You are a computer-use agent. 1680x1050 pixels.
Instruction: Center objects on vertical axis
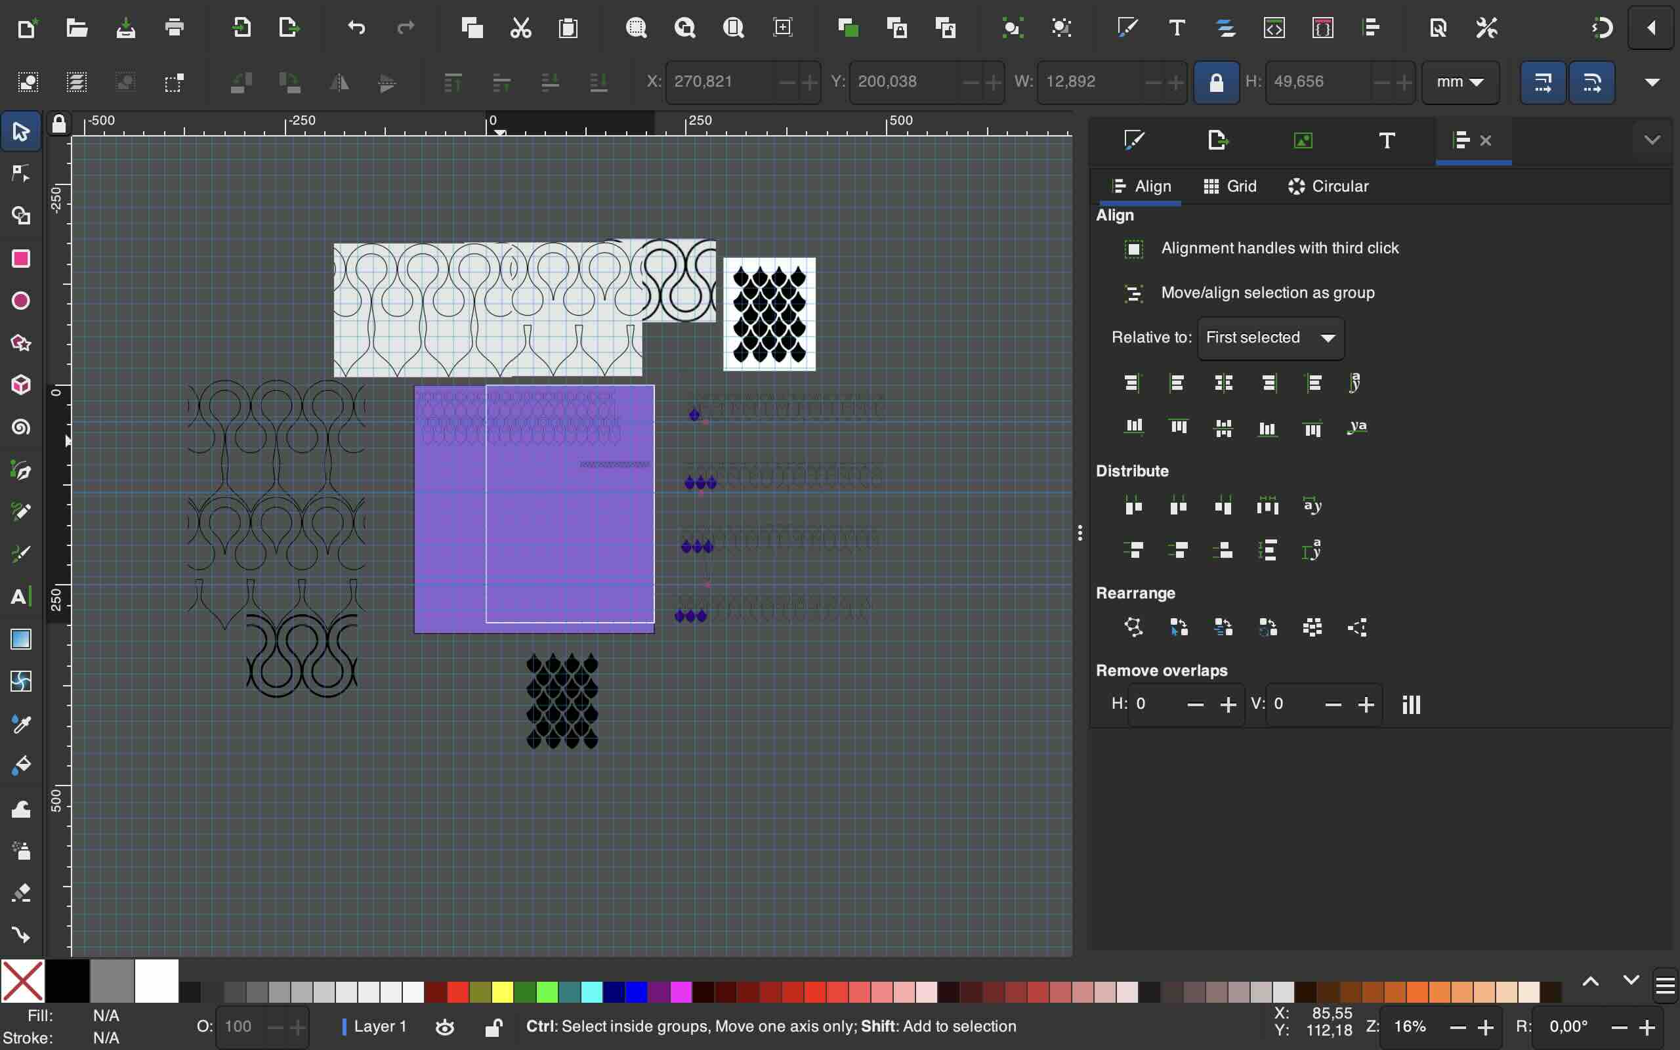pos(1224,383)
